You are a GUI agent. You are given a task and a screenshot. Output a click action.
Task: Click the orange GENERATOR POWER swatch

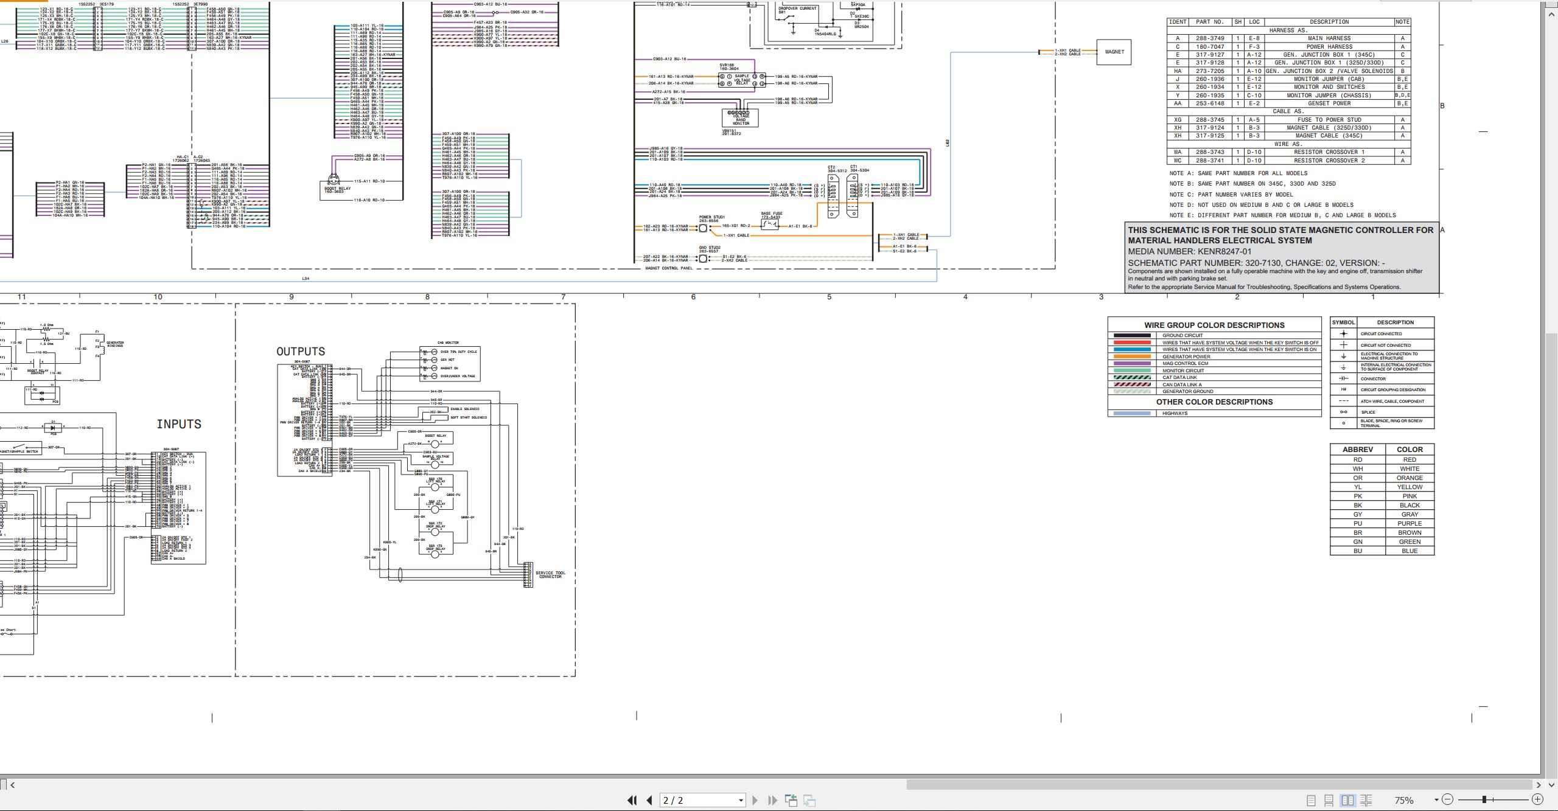(x=1132, y=357)
